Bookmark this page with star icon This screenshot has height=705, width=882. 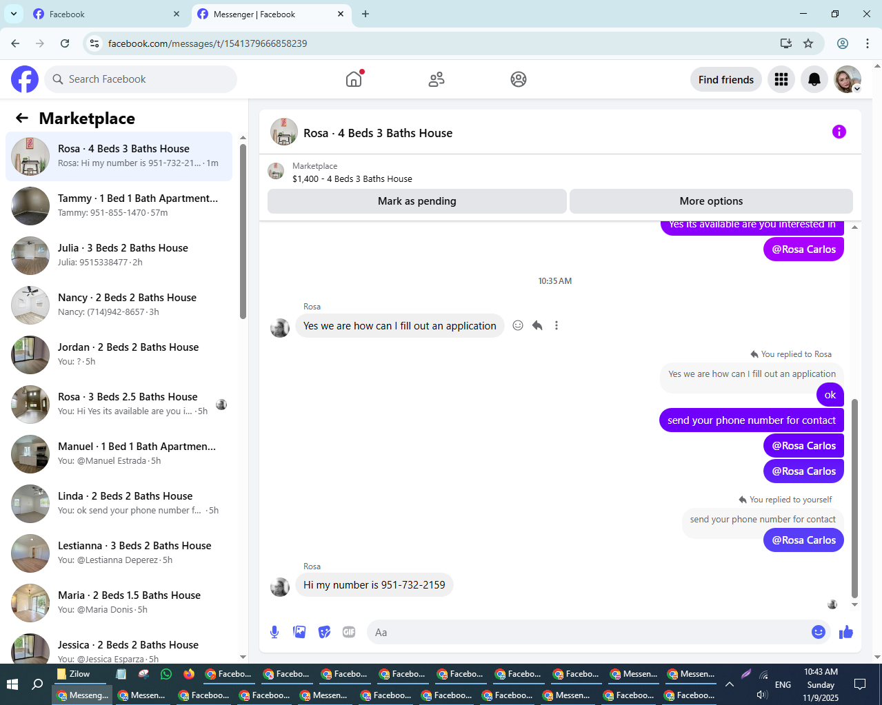[808, 43]
